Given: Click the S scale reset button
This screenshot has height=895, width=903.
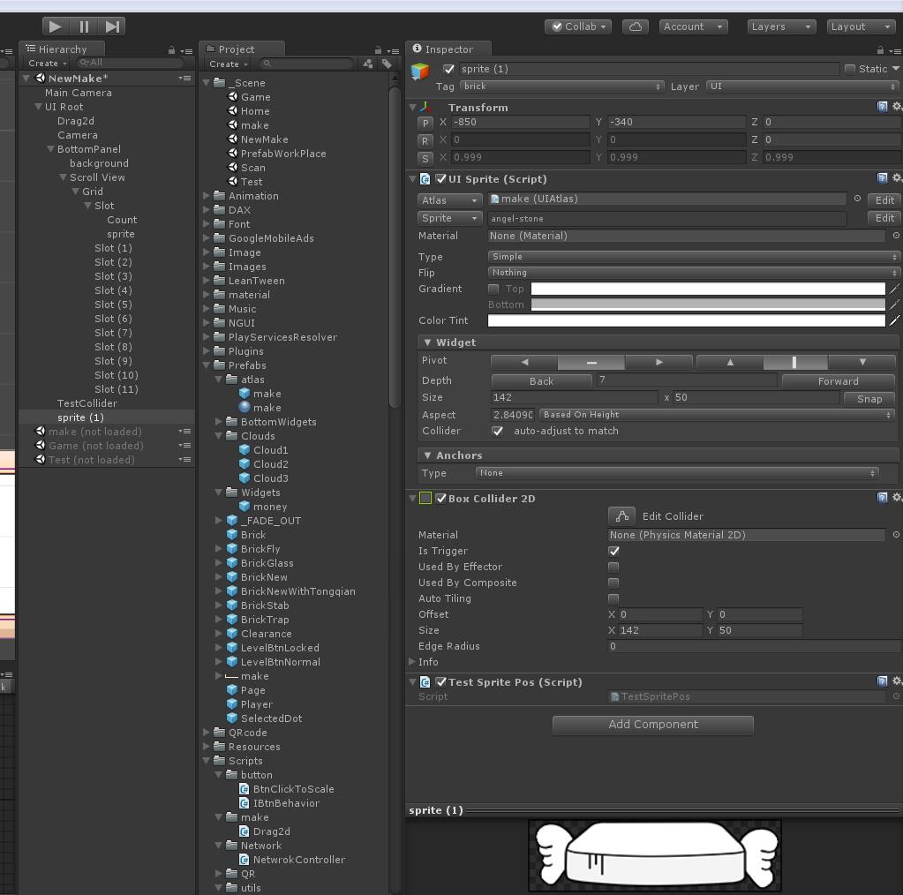Looking at the screenshot, I should pos(425,158).
